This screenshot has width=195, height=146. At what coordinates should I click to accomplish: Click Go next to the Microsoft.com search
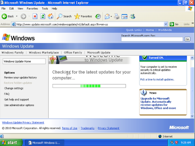pyautogui.click(x=187, y=39)
